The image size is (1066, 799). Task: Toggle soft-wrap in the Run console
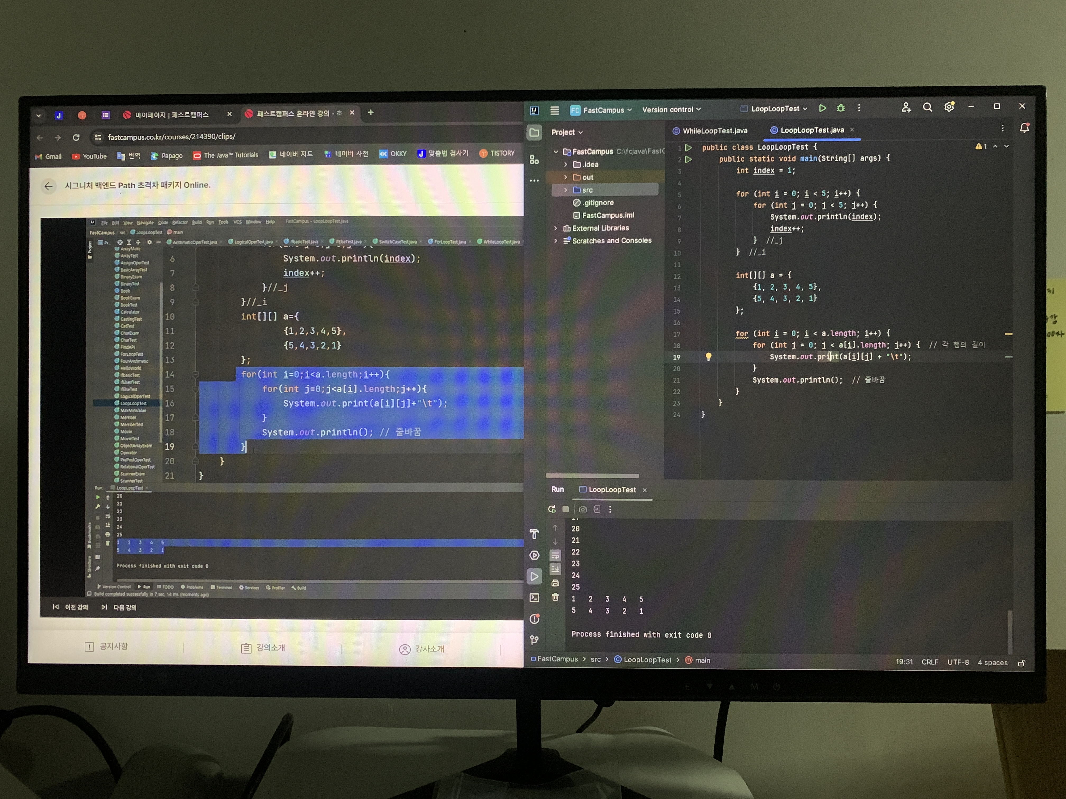click(x=555, y=555)
